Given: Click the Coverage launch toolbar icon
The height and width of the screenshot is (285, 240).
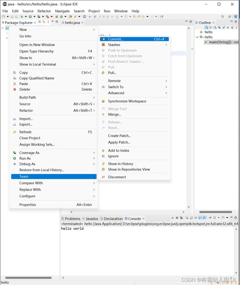Looking at the screenshot, I should click(39, 17).
